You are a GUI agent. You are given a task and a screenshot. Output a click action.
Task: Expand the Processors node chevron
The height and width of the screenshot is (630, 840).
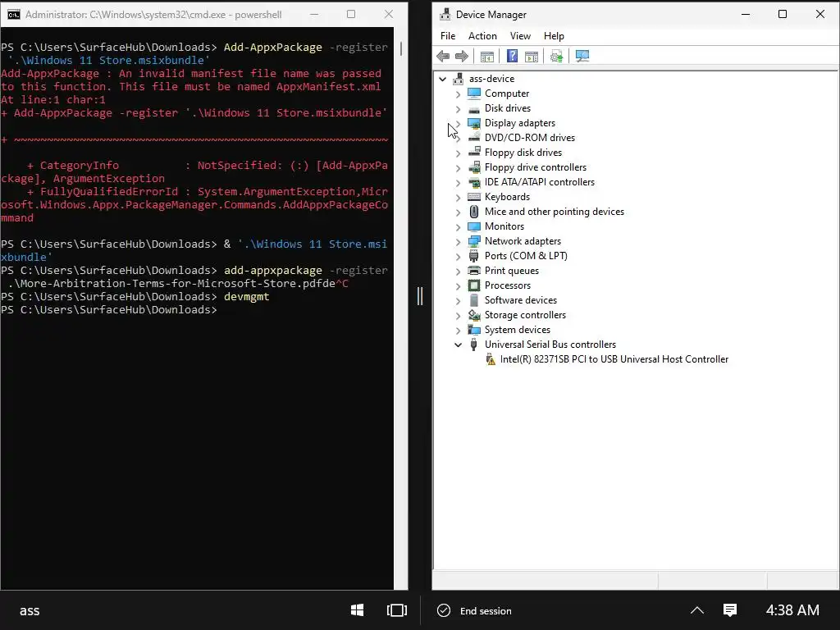[458, 286]
